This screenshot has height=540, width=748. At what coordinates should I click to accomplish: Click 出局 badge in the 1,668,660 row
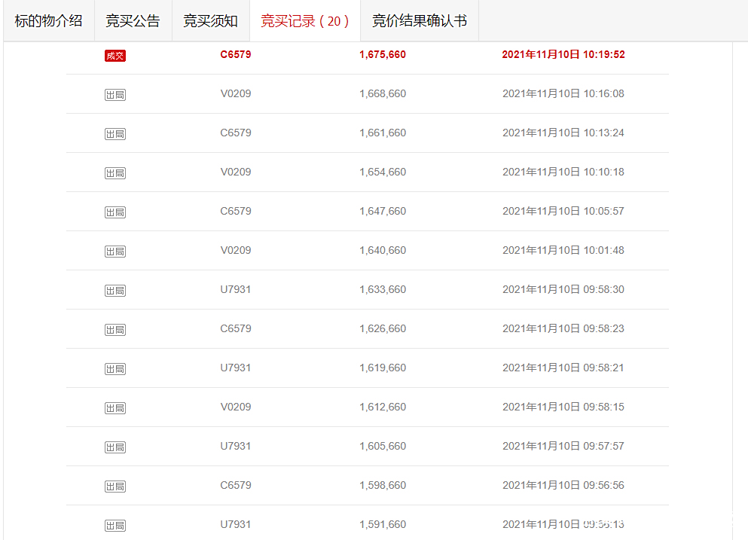pos(115,95)
